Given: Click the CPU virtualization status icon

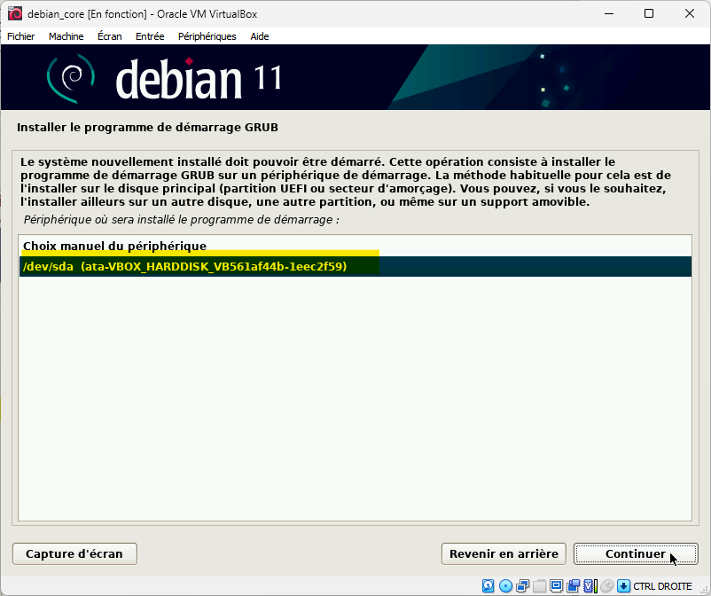Looking at the screenshot, I should point(590,585).
